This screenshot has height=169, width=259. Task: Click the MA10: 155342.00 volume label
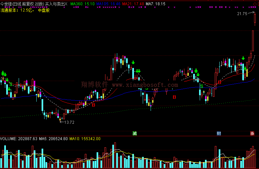click(85, 139)
